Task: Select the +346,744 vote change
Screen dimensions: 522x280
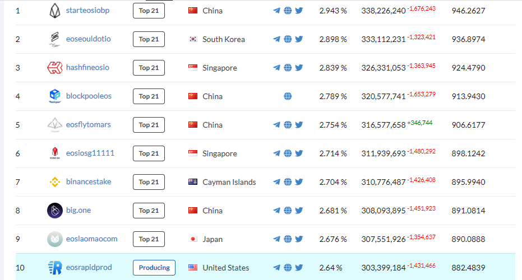Action: [419, 123]
